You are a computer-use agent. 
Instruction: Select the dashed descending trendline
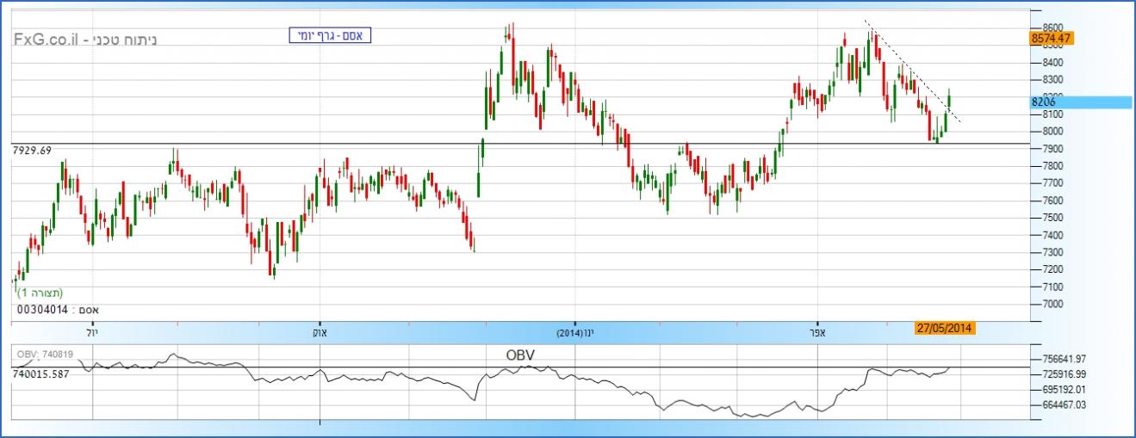pos(913,73)
